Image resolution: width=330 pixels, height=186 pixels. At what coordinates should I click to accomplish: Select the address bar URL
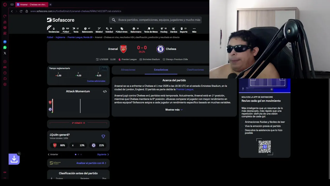coord(76,11)
